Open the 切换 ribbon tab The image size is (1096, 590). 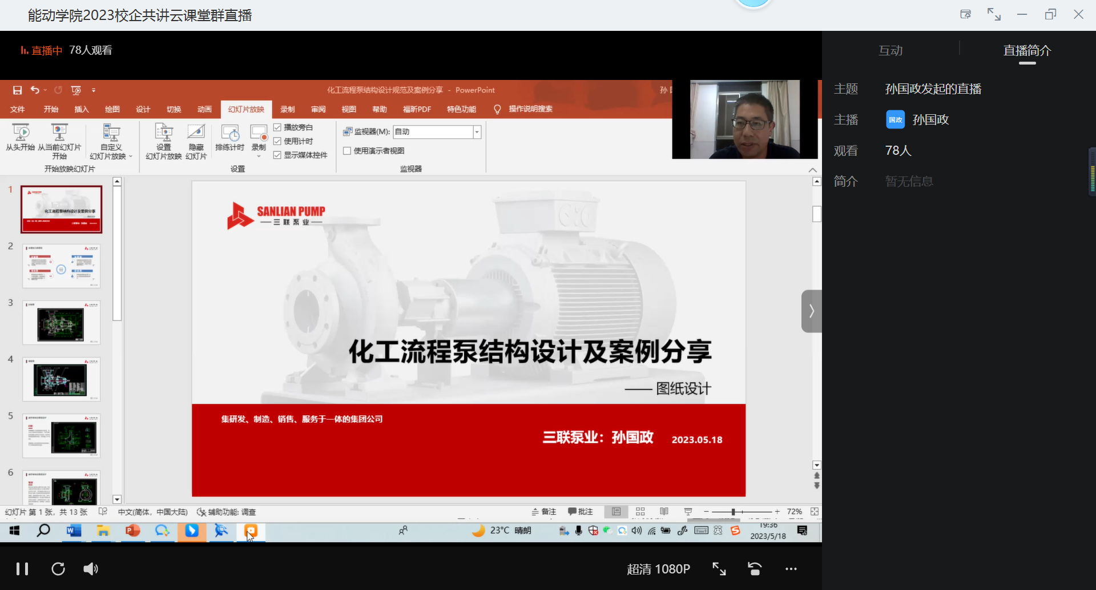coord(174,109)
